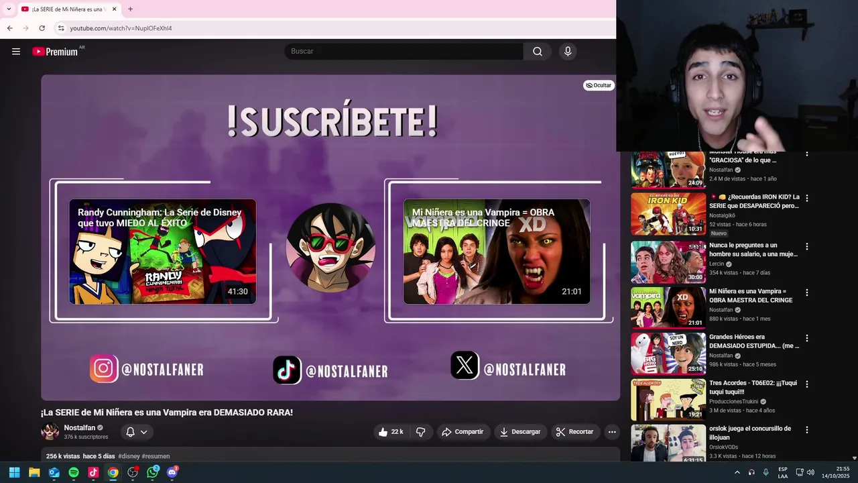Viewport: 858px width, 483px height.
Task: View site information icon in address bar
Action: (x=61, y=28)
